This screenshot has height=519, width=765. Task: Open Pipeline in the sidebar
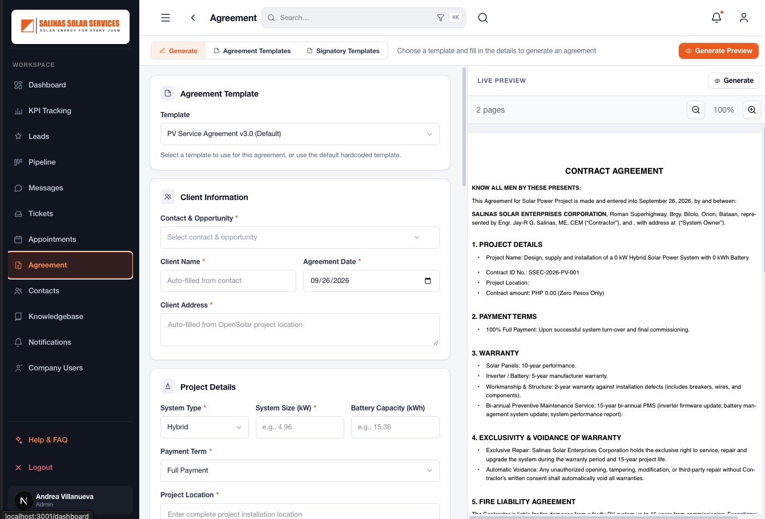point(70,162)
